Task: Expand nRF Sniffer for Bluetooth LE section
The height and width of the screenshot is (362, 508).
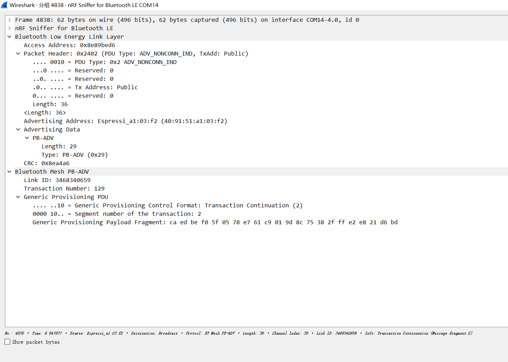Action: (x=9, y=28)
